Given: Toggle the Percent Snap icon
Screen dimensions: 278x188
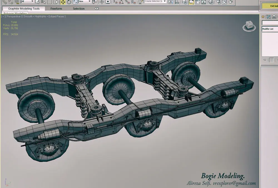Looking at the screenshot, I should click(x=127, y=2).
